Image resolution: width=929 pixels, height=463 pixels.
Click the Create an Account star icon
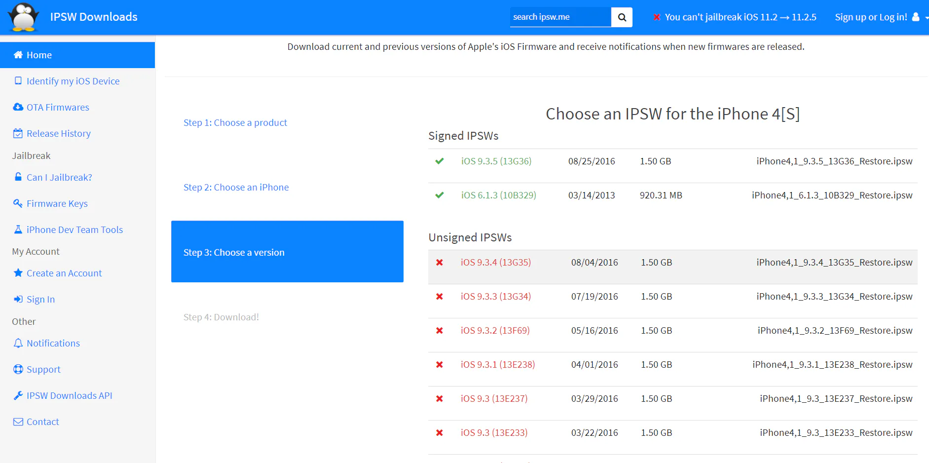(18, 273)
